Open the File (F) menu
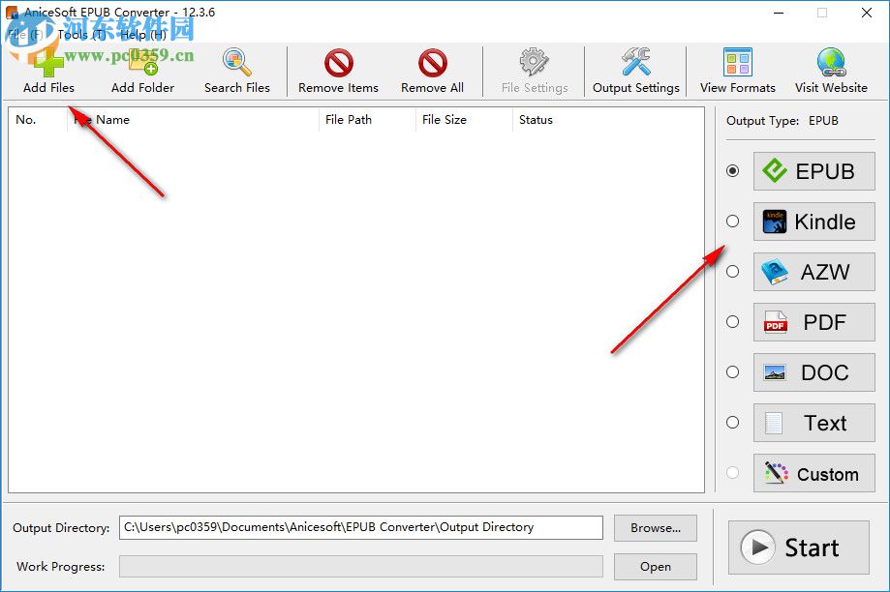 (x=25, y=35)
